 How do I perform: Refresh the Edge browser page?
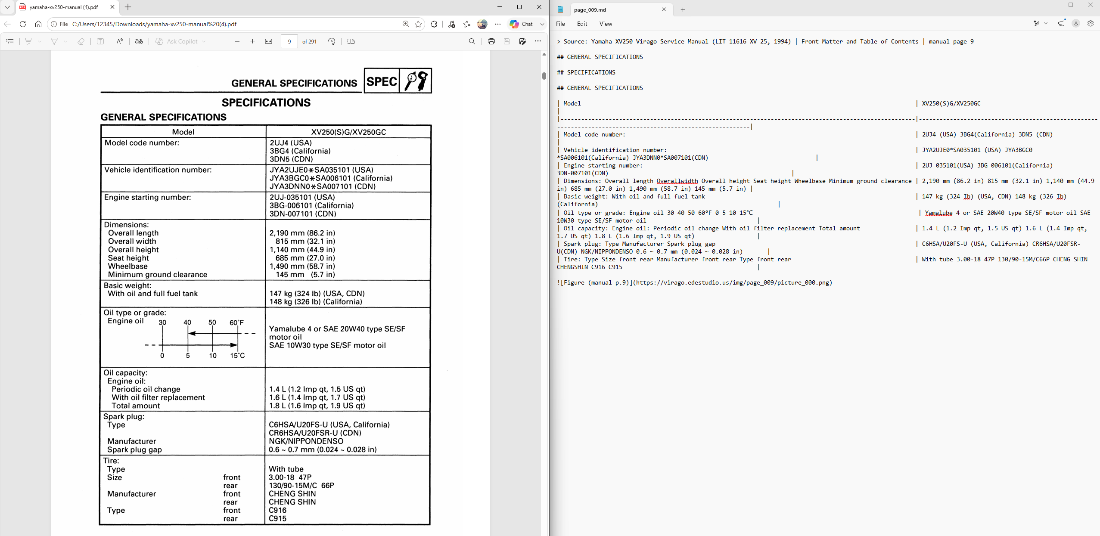coord(23,24)
